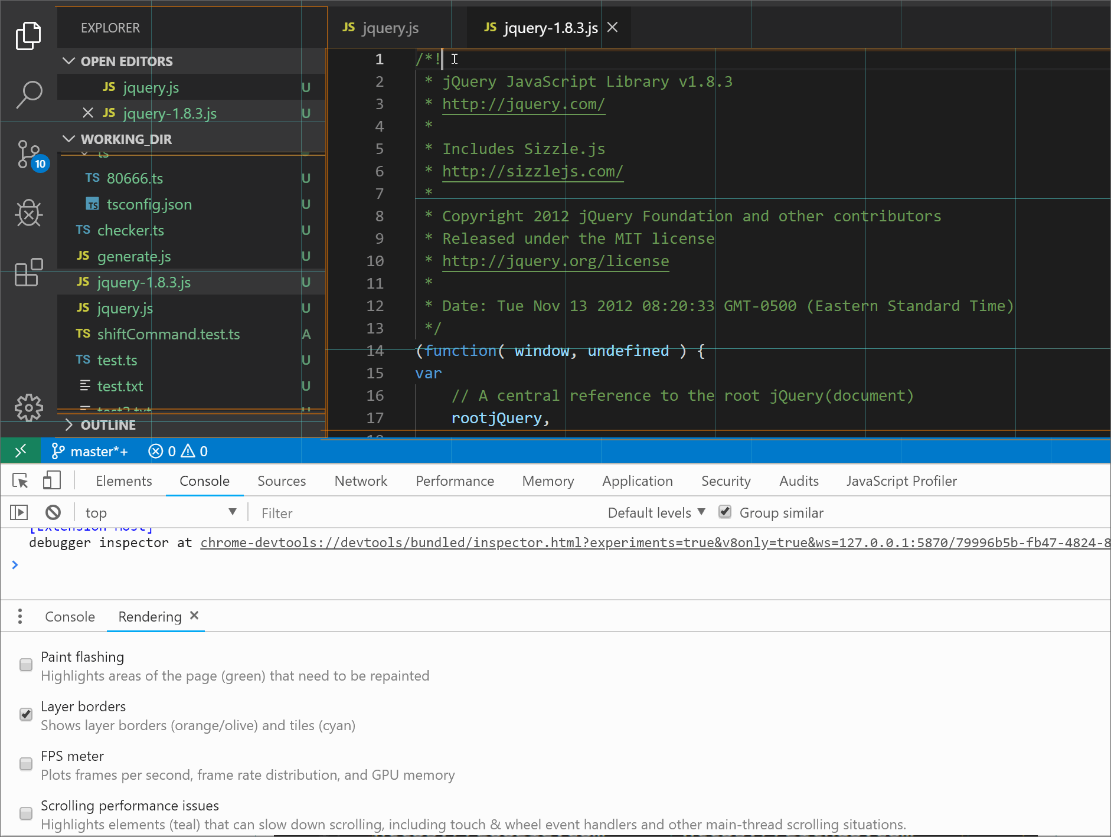Select jquery.js in WORKING_DIR tree

pyautogui.click(x=191, y=308)
